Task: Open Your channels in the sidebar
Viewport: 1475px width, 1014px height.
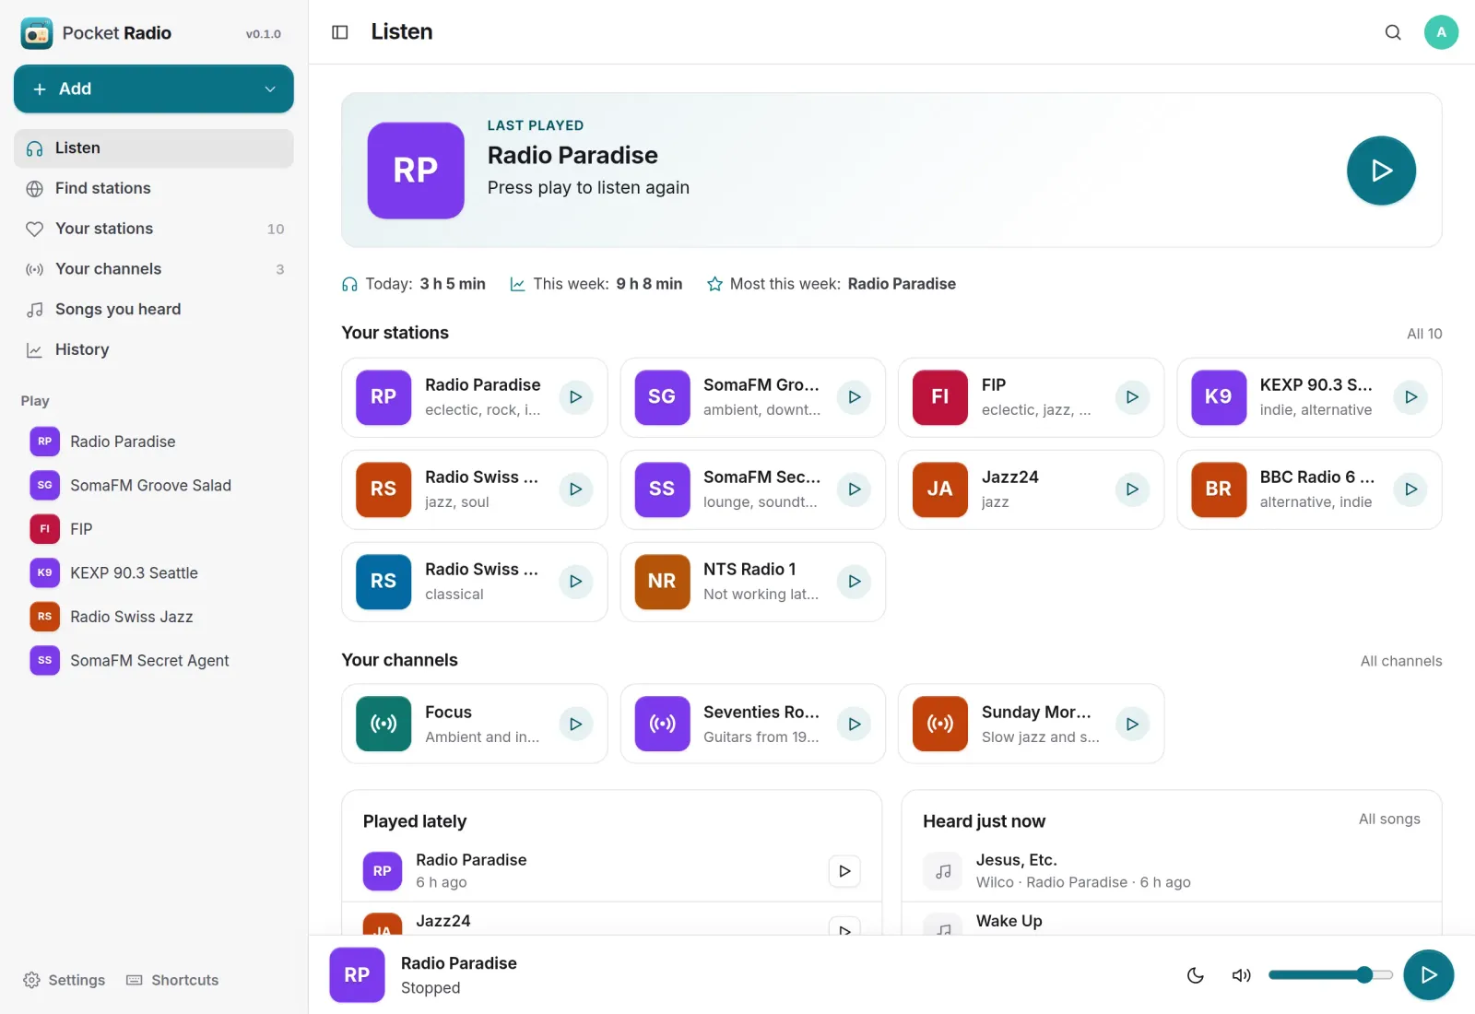Action: pos(154,270)
